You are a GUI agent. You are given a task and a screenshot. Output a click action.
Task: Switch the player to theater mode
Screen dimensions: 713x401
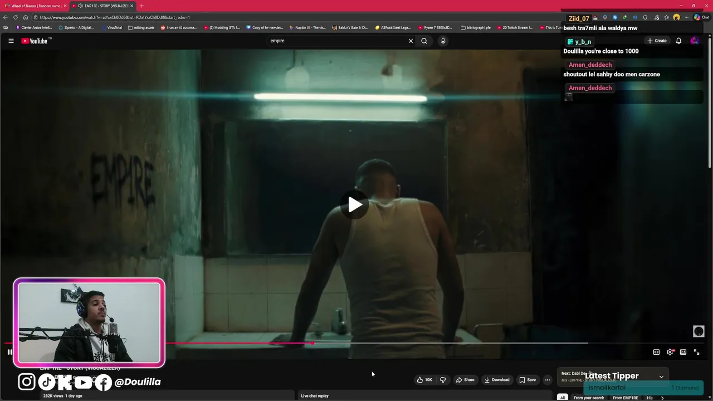pos(683,352)
